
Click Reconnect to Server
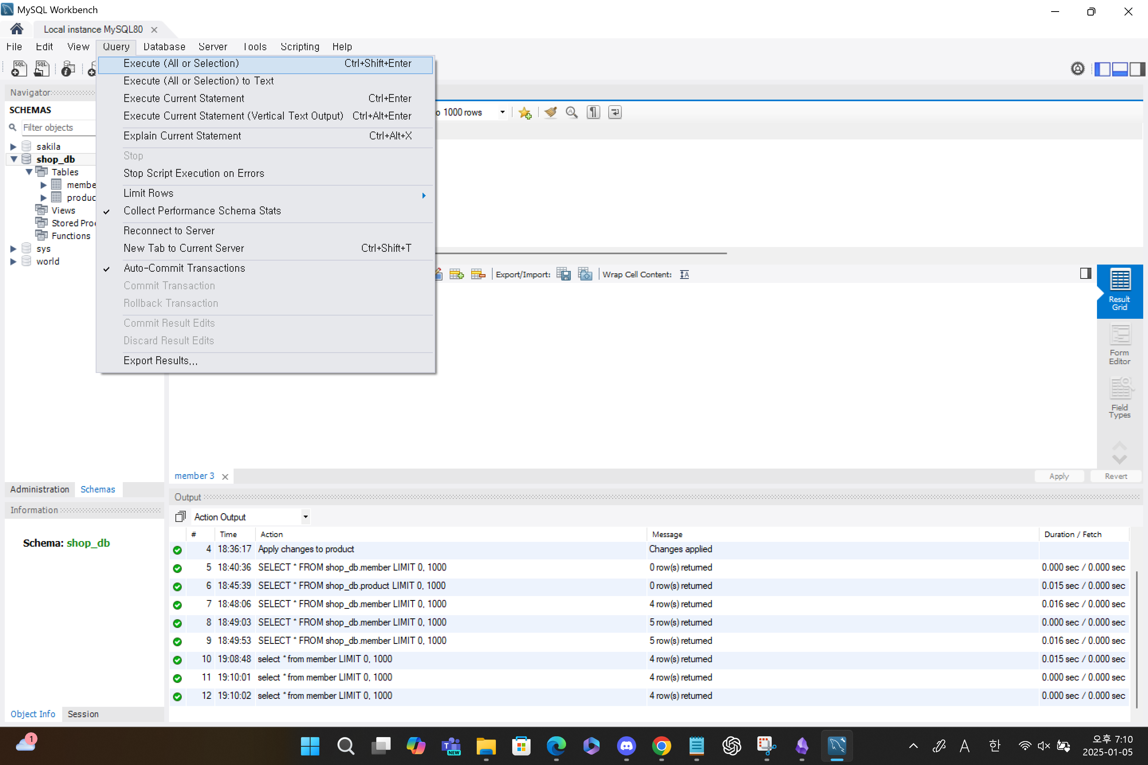click(x=169, y=231)
